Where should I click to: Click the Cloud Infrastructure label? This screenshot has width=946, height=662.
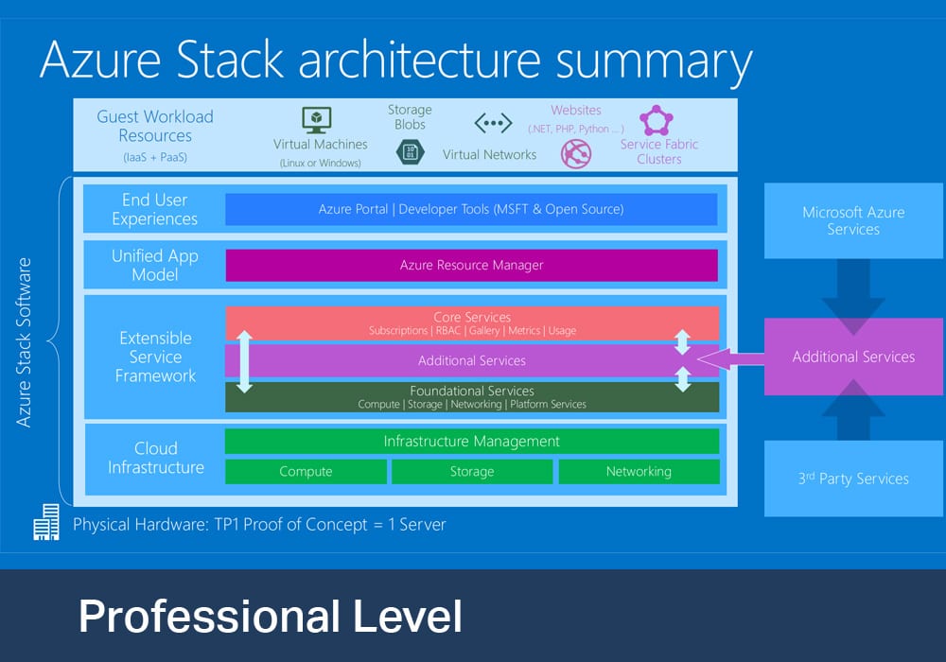[156, 458]
